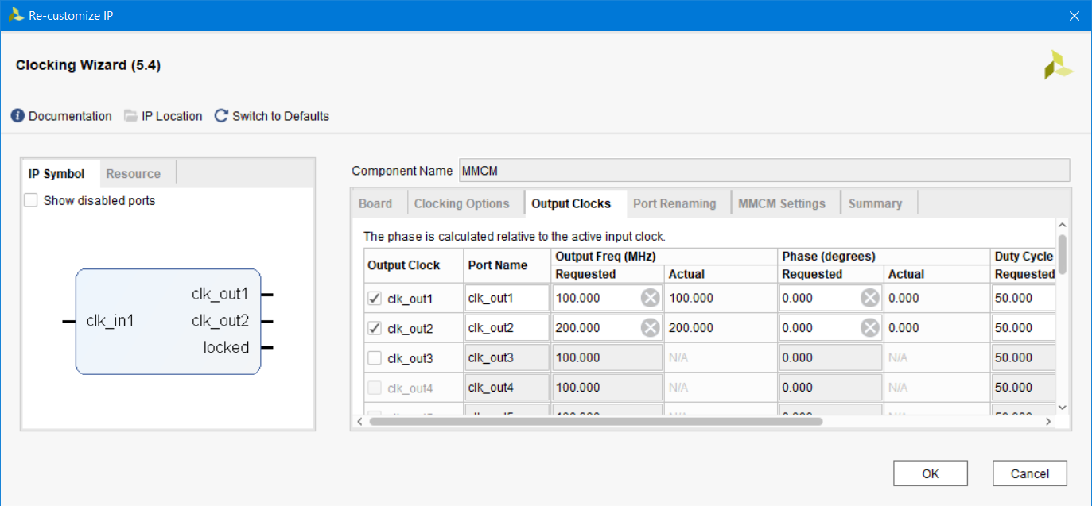
Task: Click the IP Location folder icon
Action: click(x=130, y=116)
